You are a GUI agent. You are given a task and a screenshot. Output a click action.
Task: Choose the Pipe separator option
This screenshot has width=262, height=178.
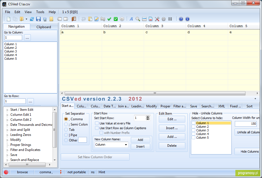pos(66,135)
